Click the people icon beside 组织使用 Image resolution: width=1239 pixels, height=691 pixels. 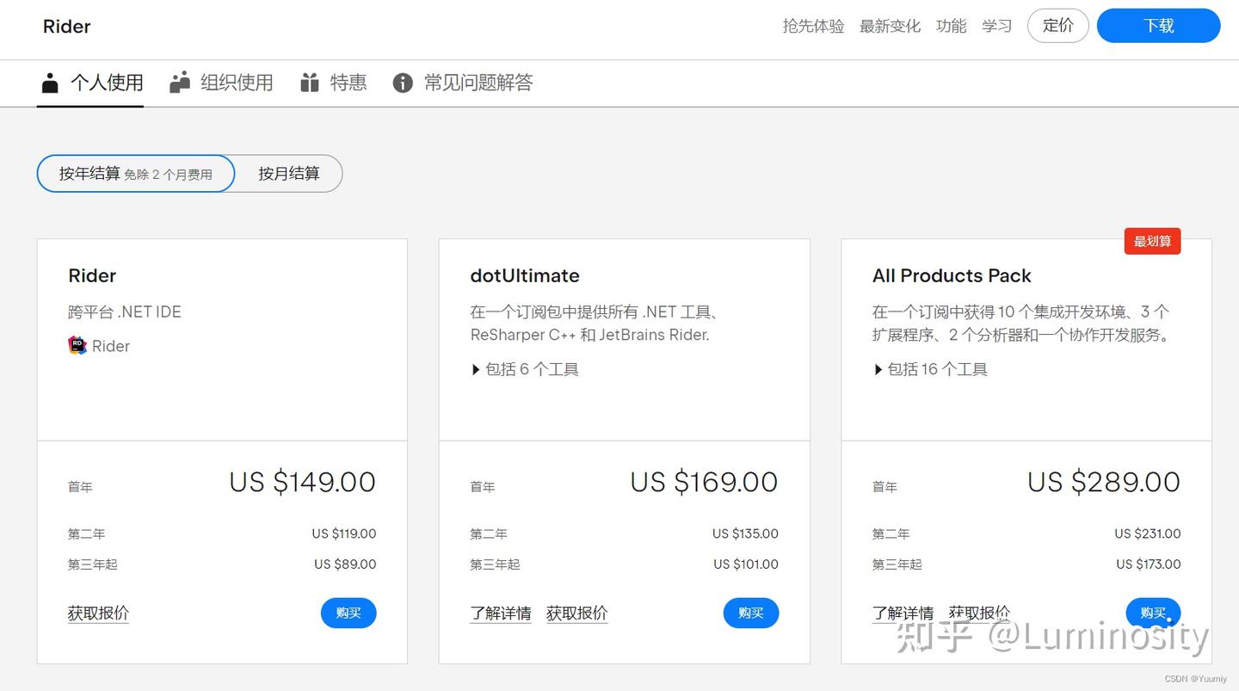coord(179,83)
